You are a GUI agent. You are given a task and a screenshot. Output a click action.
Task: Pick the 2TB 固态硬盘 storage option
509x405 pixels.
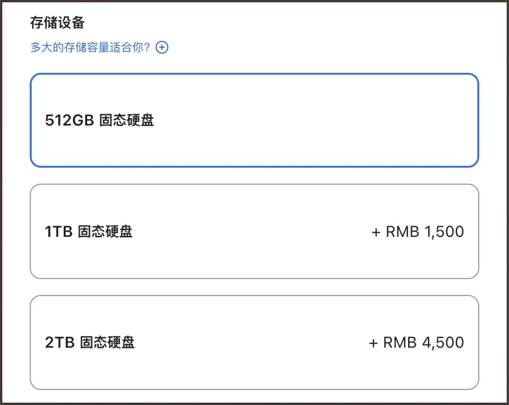tap(254, 342)
